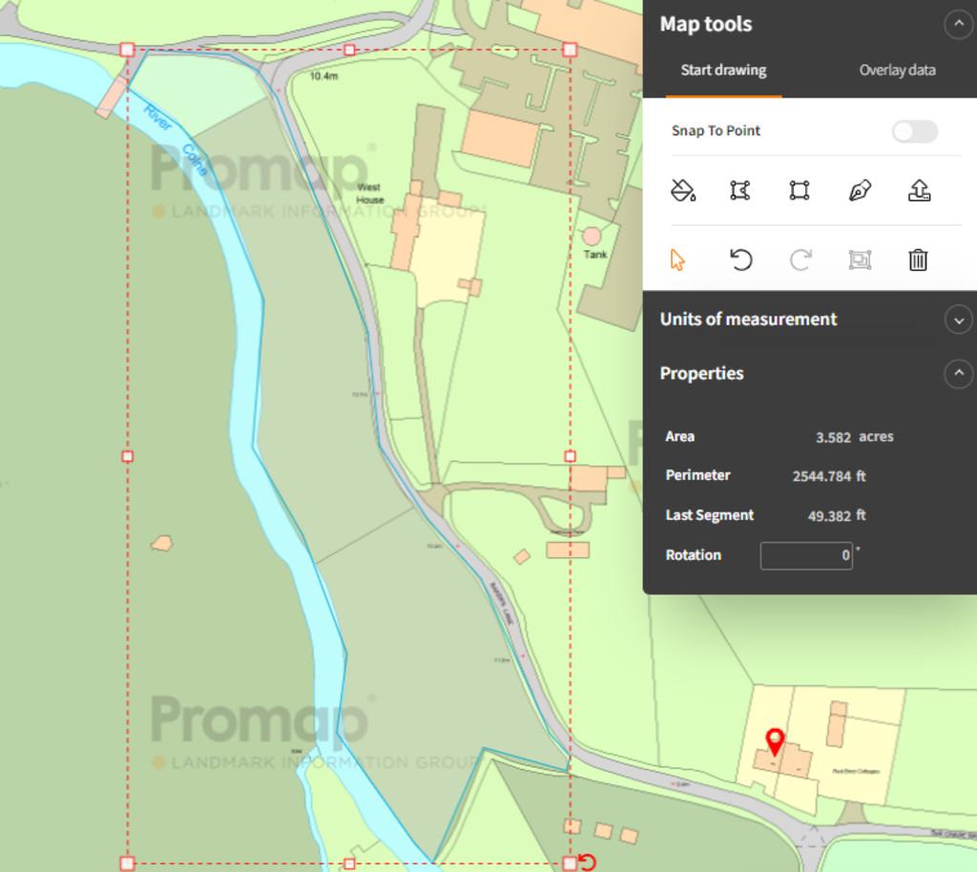
Task: Click right-middle selection edge handle
Action: tap(571, 457)
